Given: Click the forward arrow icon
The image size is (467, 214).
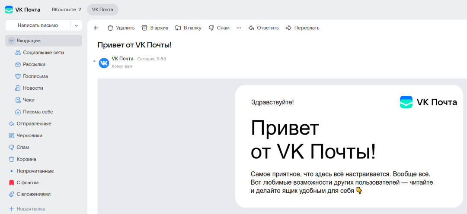Looking at the screenshot, I should [x=288, y=28].
